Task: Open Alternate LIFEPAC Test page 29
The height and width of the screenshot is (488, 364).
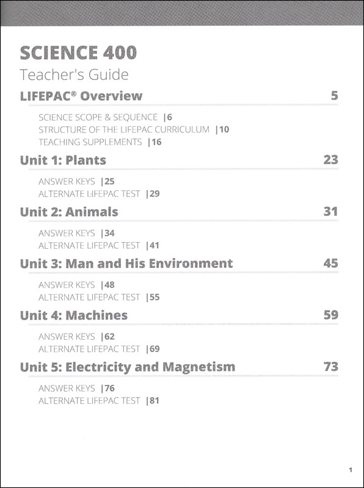Action: coord(99,194)
